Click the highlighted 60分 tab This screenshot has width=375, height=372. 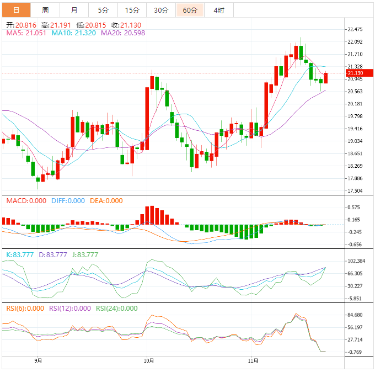pyautogui.click(x=190, y=10)
